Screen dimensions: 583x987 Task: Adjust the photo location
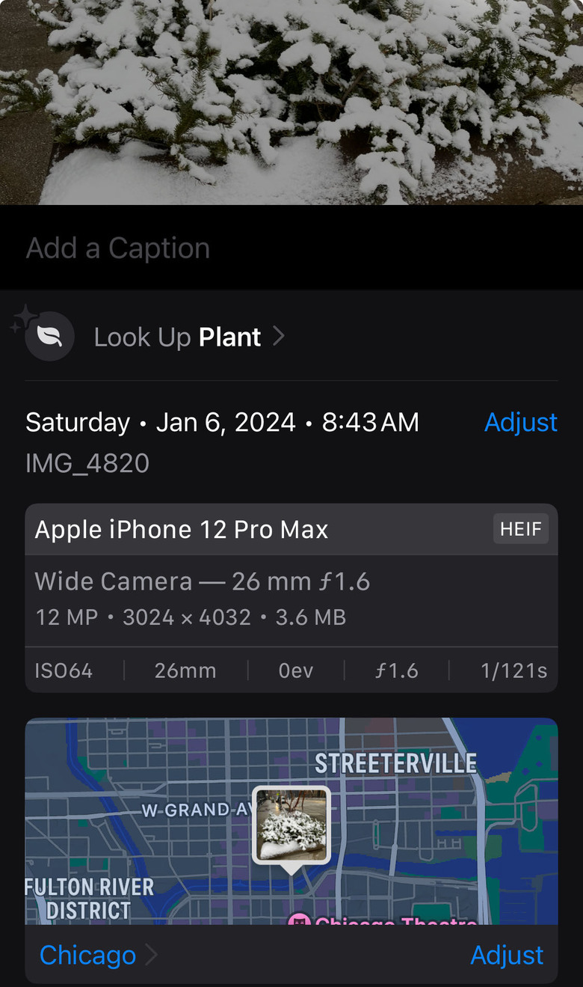point(507,955)
